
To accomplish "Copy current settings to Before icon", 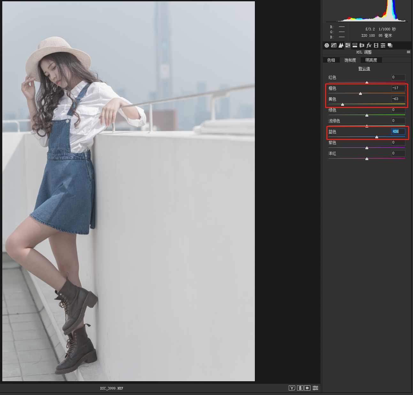I will (x=307, y=388).
